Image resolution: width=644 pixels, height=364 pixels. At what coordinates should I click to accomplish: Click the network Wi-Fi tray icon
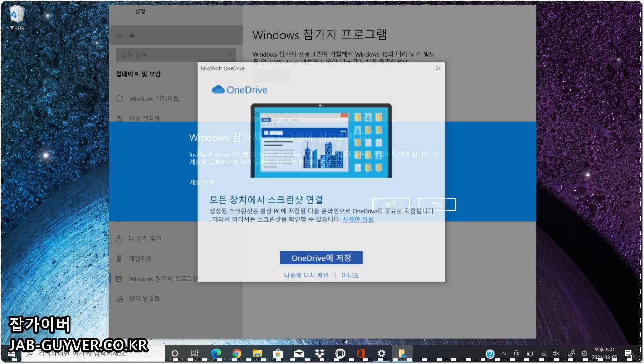(543, 354)
